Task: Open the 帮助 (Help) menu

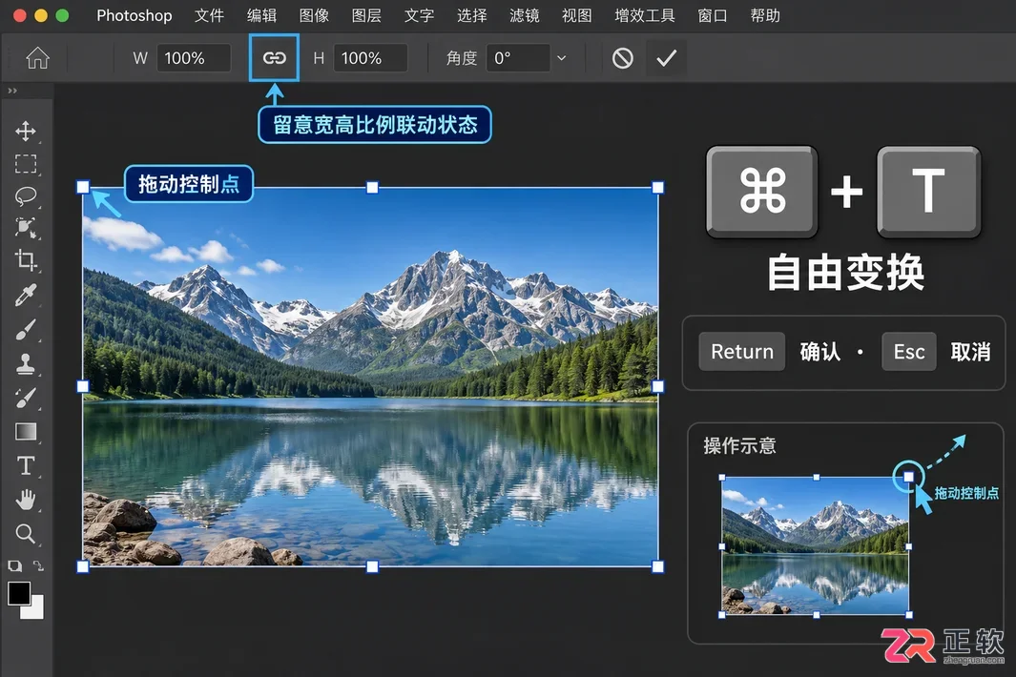Action: point(765,15)
